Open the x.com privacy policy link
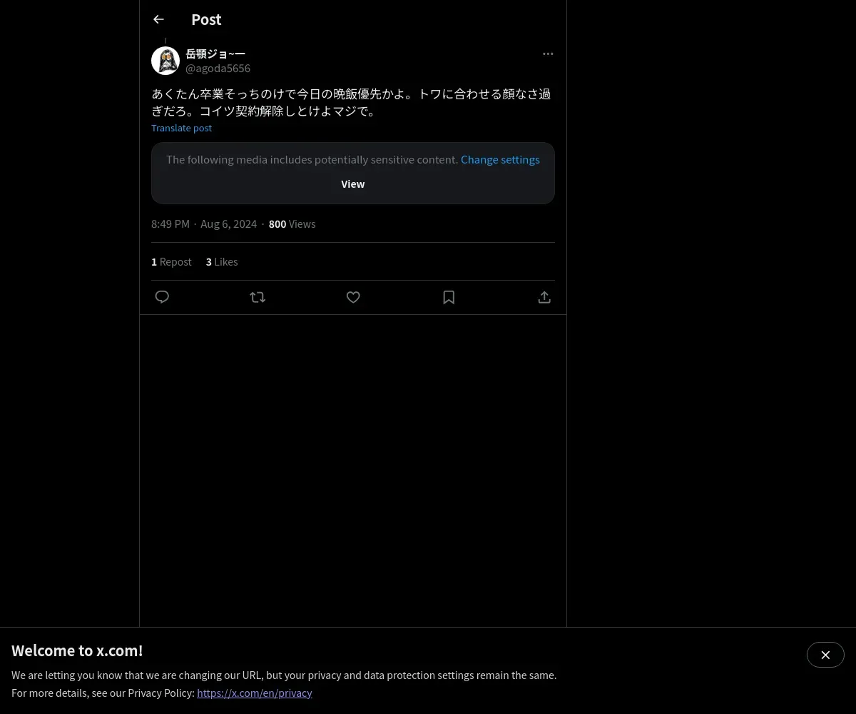This screenshot has width=856, height=714. click(255, 693)
